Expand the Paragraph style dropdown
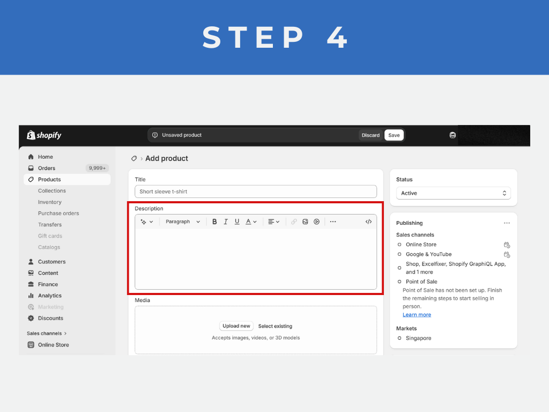549x412 pixels. pyautogui.click(x=182, y=222)
